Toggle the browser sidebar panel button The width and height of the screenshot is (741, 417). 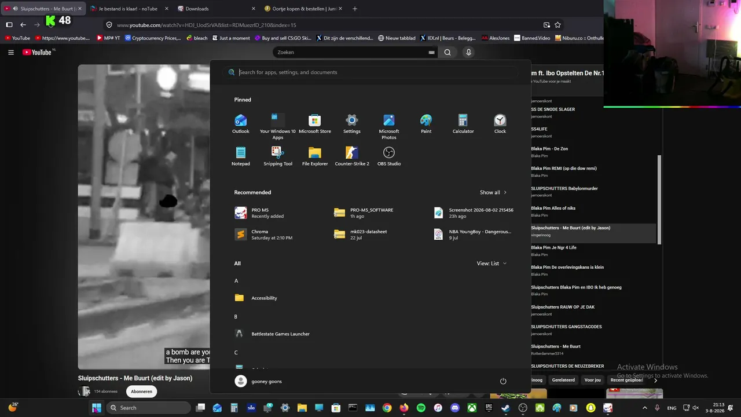pos(9,24)
